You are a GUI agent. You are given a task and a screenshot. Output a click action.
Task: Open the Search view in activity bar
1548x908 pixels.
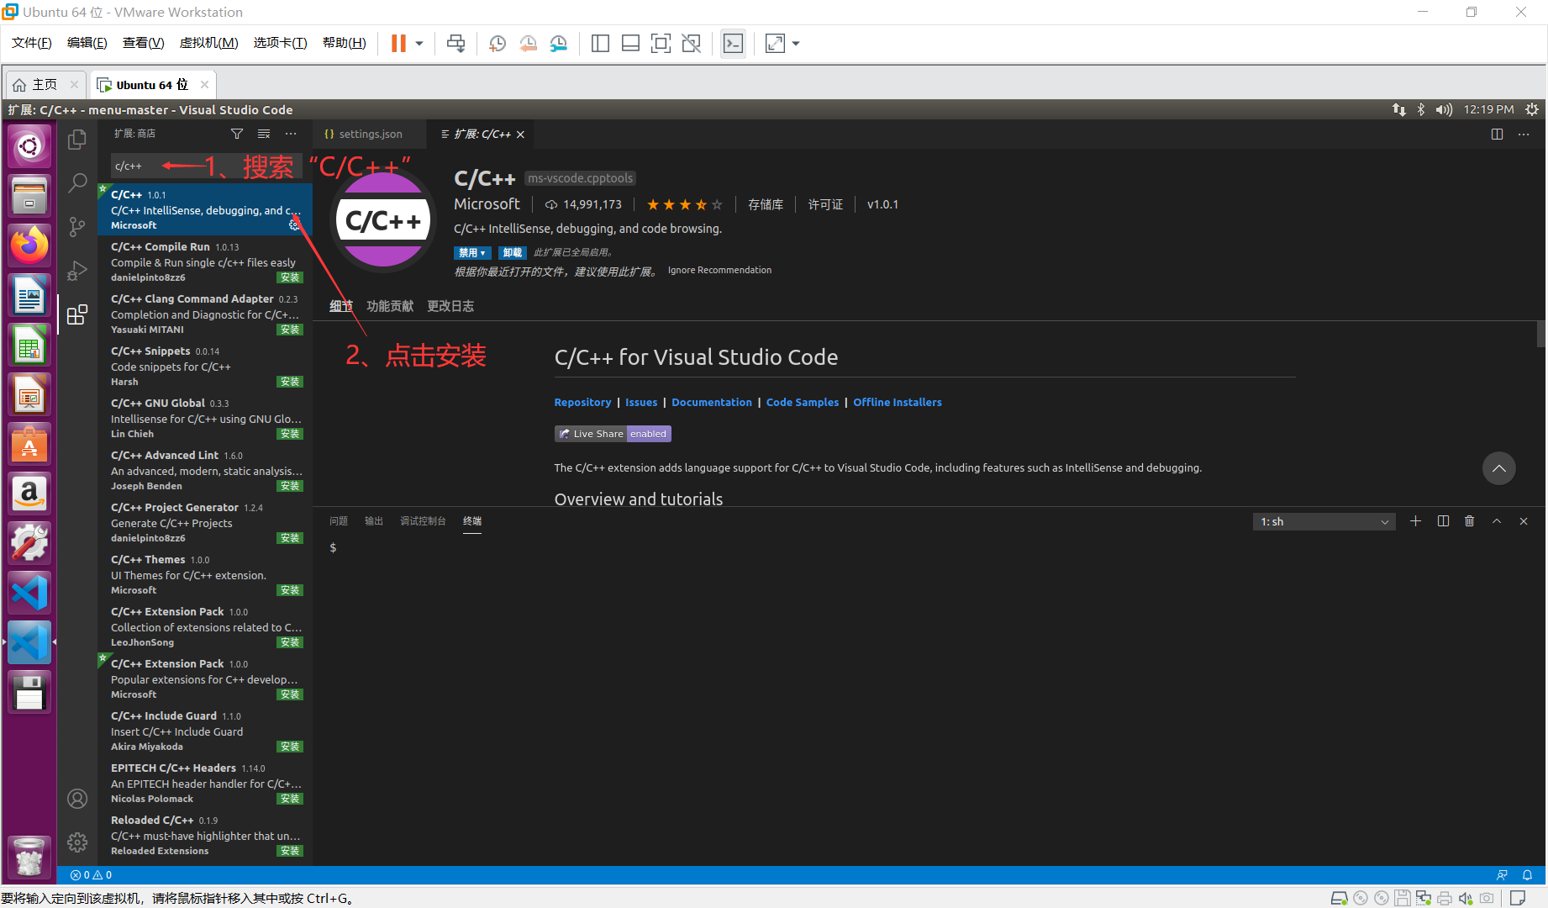(77, 182)
